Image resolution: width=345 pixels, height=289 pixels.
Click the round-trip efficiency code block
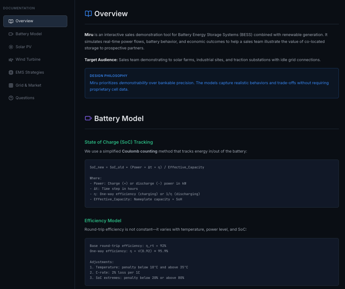(x=211, y=261)
